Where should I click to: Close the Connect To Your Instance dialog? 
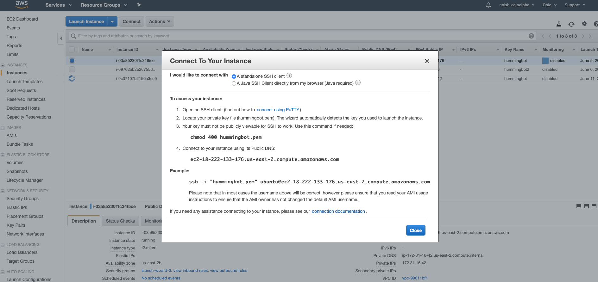point(427,61)
